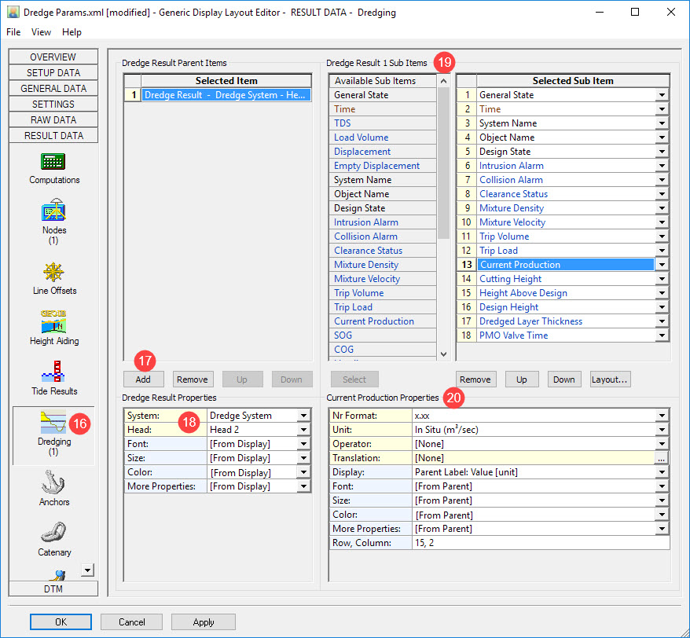The width and height of the screenshot is (690, 638).
Task: Switch to the SETUP DATA tab
Action: click(x=53, y=72)
